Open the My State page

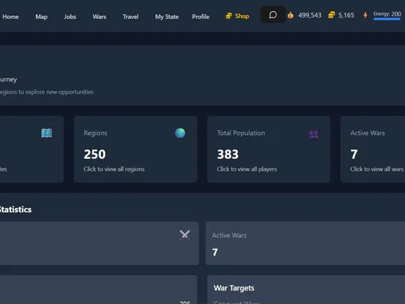(x=167, y=17)
